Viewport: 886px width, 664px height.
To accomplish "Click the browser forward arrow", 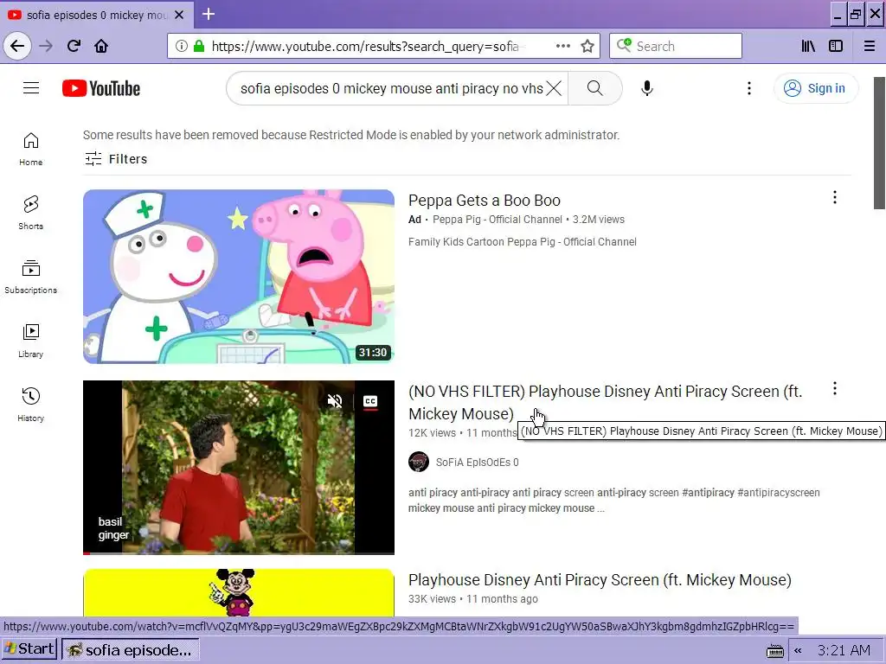I will point(47,46).
